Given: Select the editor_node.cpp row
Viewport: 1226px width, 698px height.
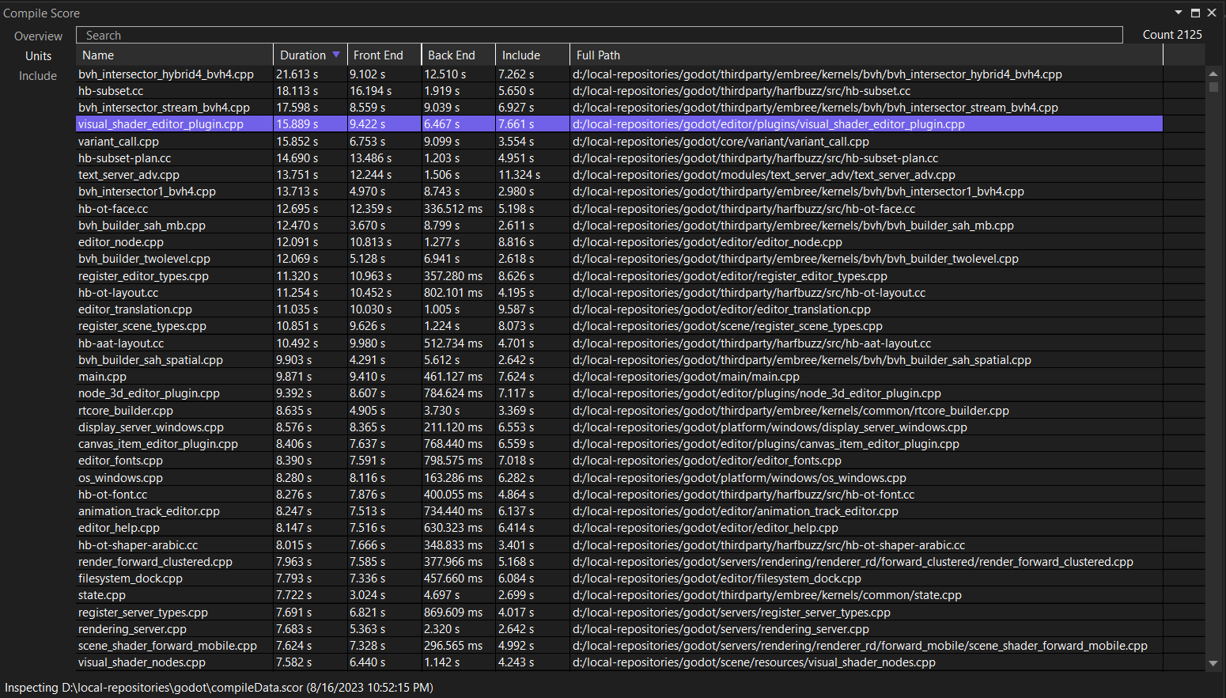Looking at the screenshot, I should [619, 242].
